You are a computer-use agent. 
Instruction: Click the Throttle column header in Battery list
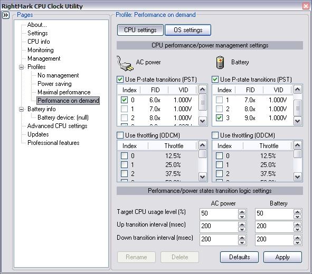(x=268, y=146)
